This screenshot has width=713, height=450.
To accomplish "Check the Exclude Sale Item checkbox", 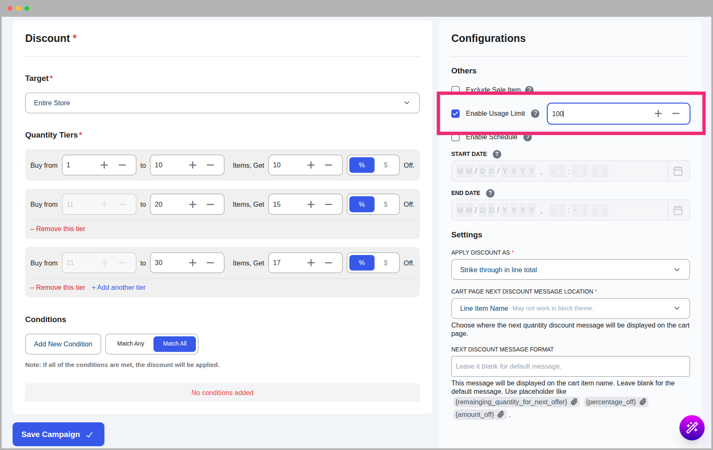I will (455, 90).
